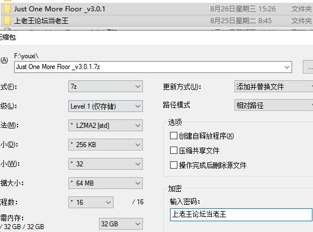Open compression method dropdown LZMA2 [std]

point(106,126)
